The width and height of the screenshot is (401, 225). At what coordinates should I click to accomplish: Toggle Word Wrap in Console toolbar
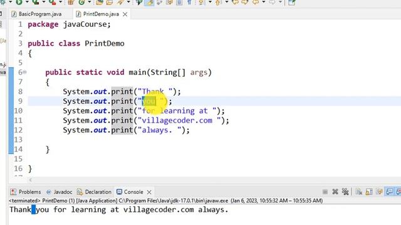click(379, 192)
